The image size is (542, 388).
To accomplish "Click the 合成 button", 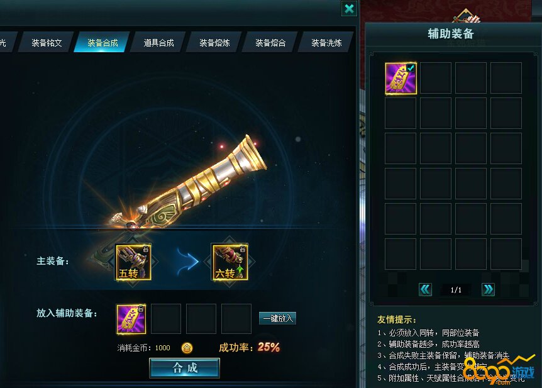I will coord(185,368).
